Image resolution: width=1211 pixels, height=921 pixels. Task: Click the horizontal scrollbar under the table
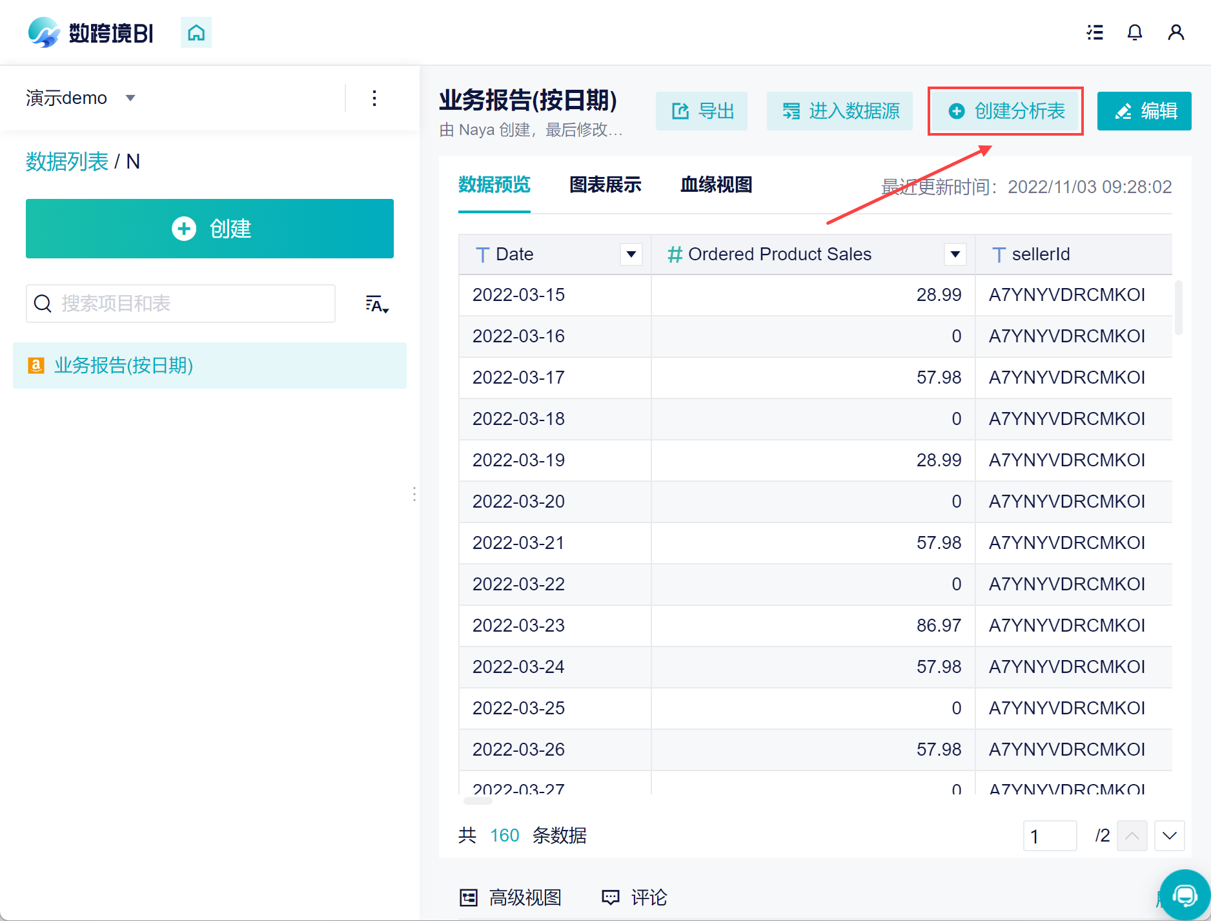(x=478, y=801)
